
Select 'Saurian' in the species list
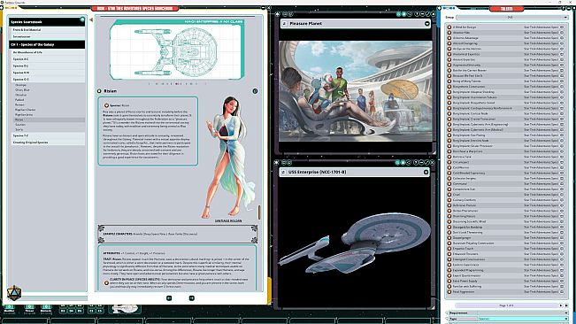pos(20,125)
